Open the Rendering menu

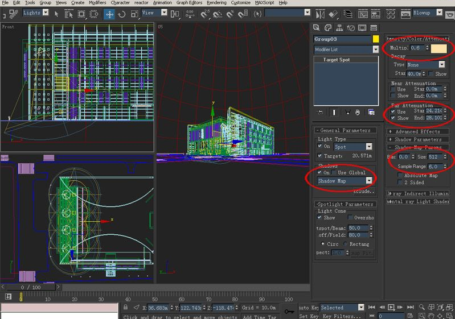[x=216, y=3]
